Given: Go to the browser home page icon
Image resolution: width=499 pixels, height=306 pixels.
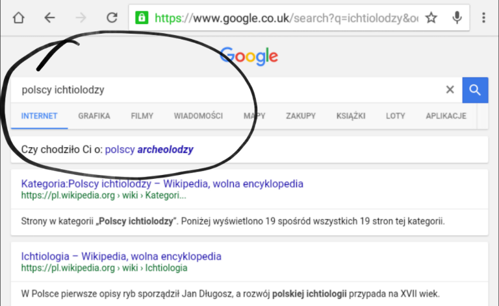Looking at the screenshot, I should pyautogui.click(x=18, y=18).
